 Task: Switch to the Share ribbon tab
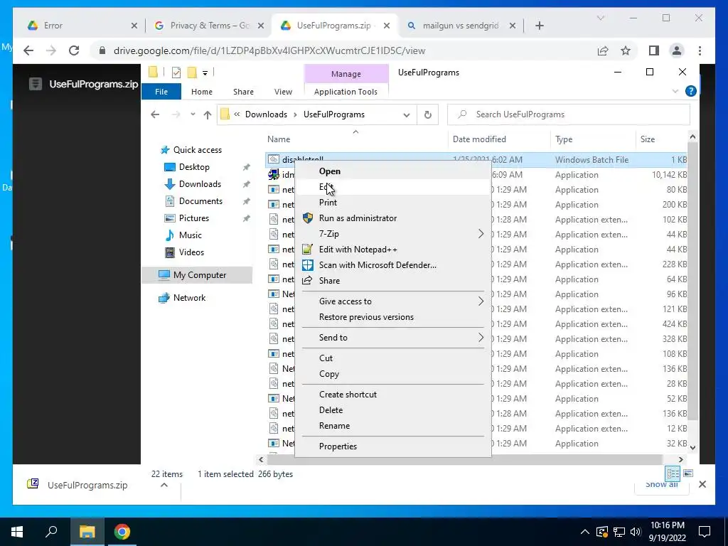(243, 92)
